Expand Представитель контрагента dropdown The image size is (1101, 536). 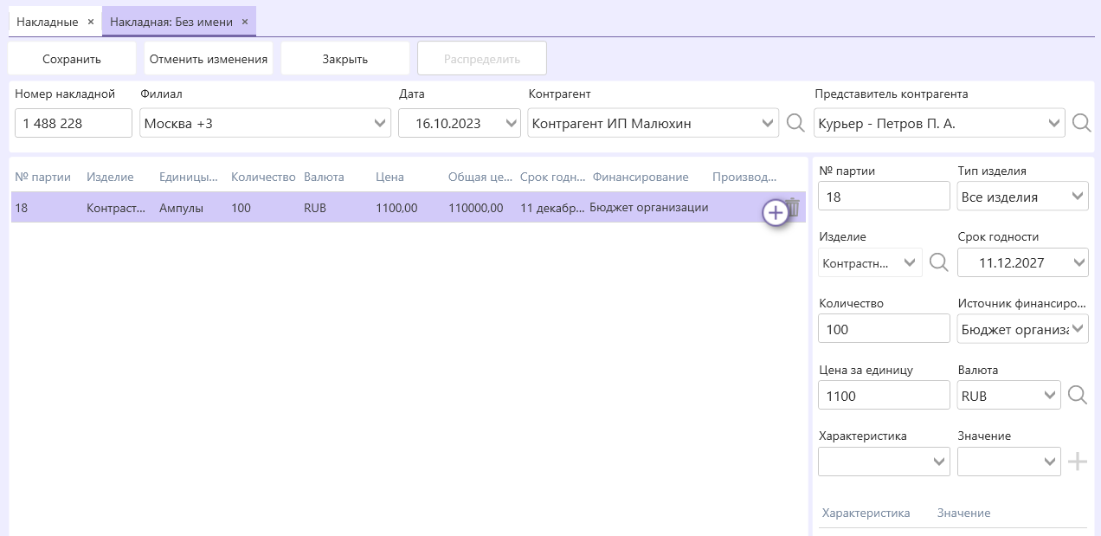(1054, 124)
